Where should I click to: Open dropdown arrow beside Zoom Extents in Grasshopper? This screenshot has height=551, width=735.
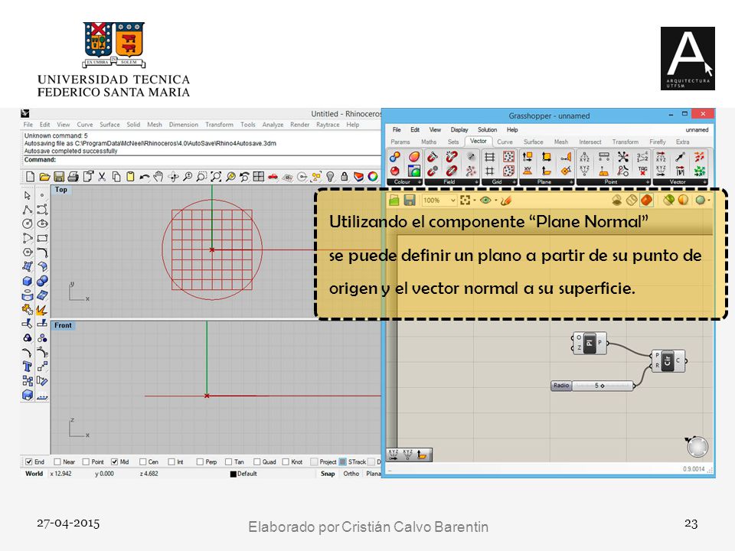coord(475,201)
